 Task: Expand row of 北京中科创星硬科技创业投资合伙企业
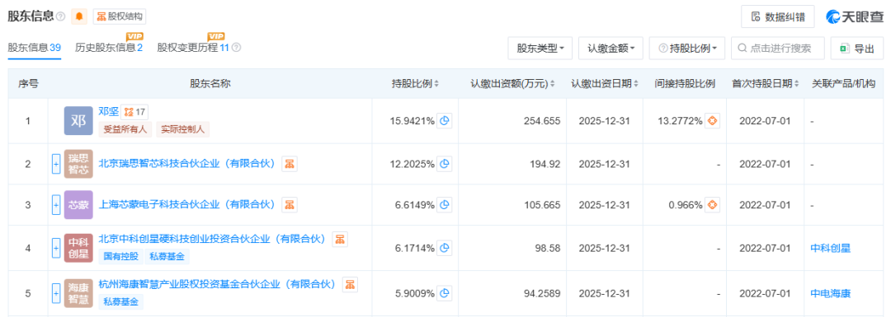(56, 248)
